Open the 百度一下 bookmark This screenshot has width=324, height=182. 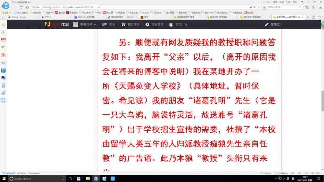48,13
